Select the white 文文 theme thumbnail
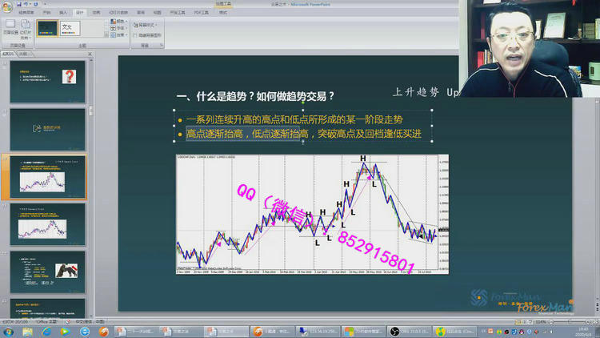This screenshot has height=338, width=600. [70, 28]
